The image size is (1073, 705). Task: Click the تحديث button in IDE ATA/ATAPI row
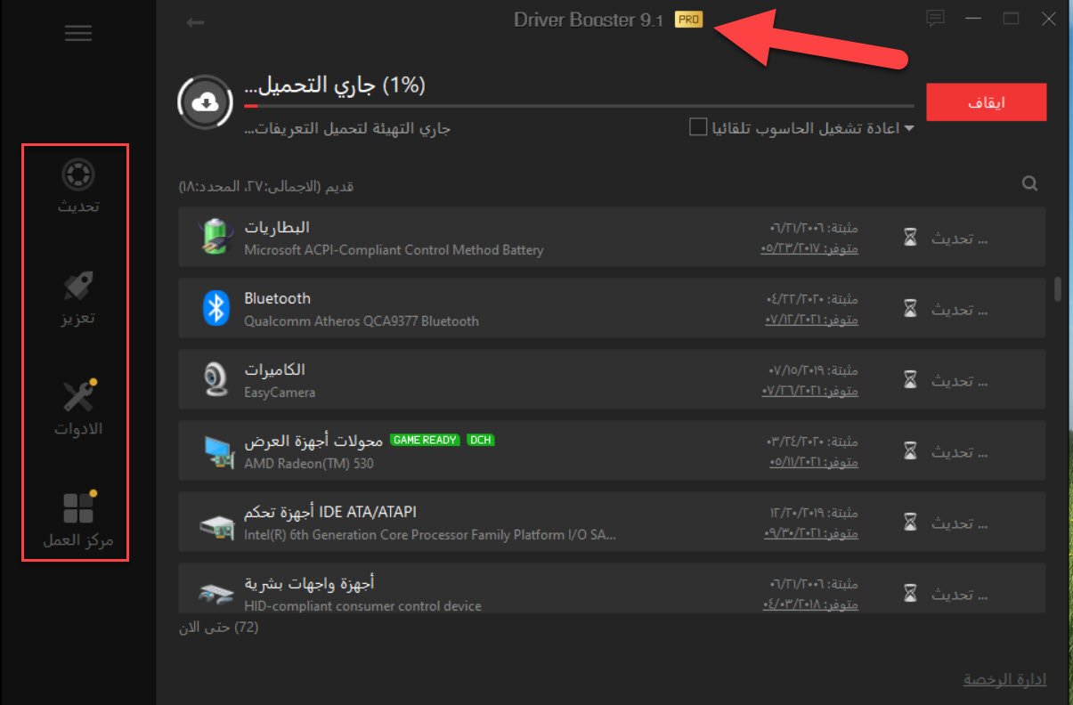pos(960,523)
